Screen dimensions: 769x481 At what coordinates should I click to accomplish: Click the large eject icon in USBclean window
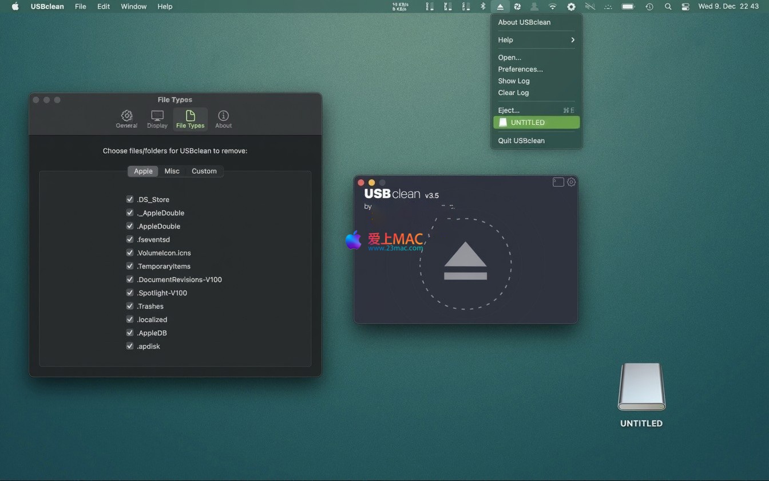[465, 262]
